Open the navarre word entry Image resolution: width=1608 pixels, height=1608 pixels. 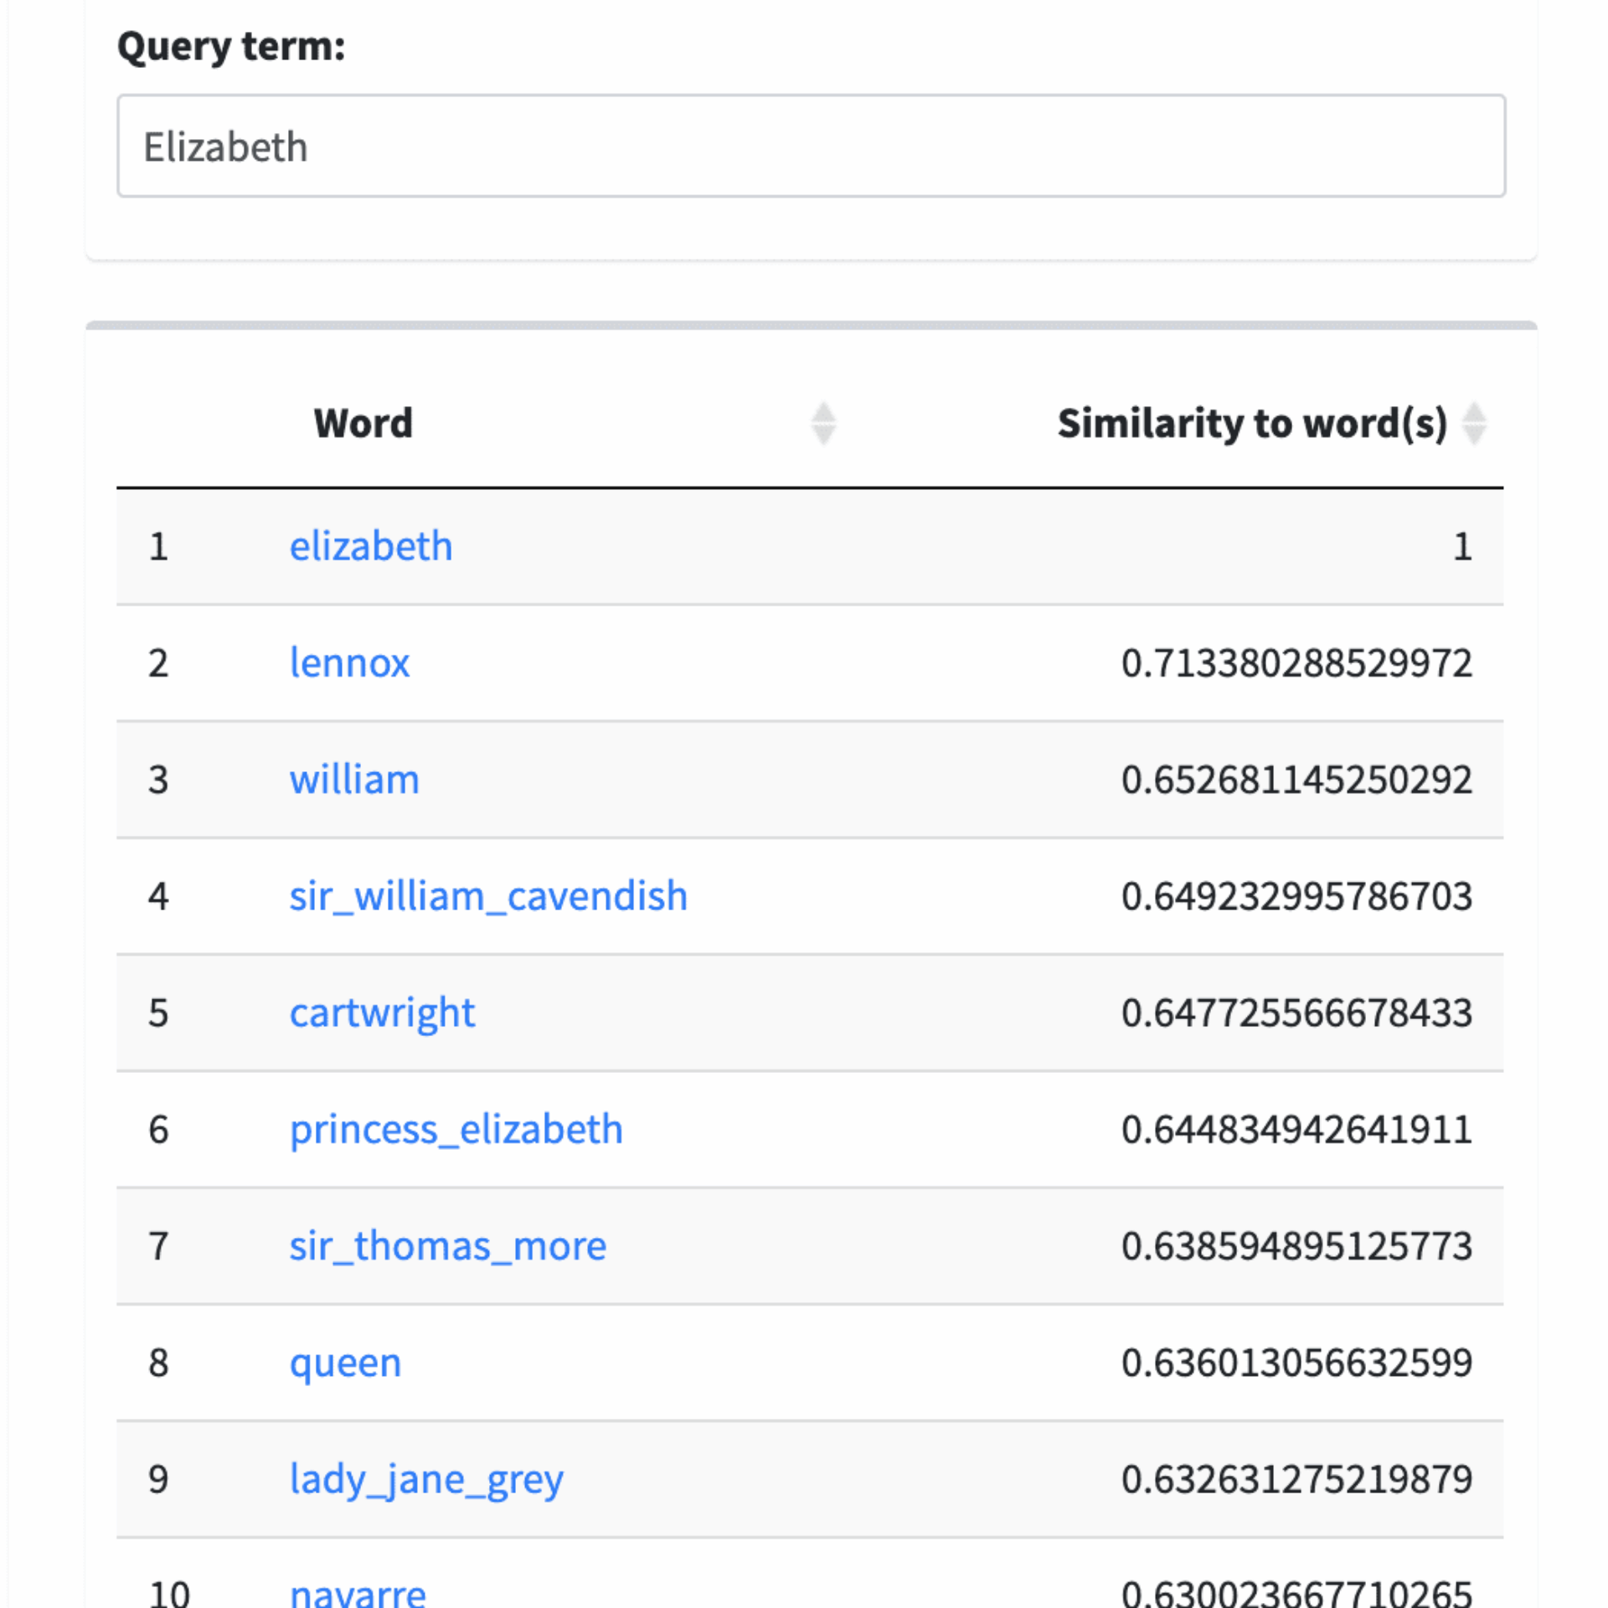pyautogui.click(x=358, y=1590)
